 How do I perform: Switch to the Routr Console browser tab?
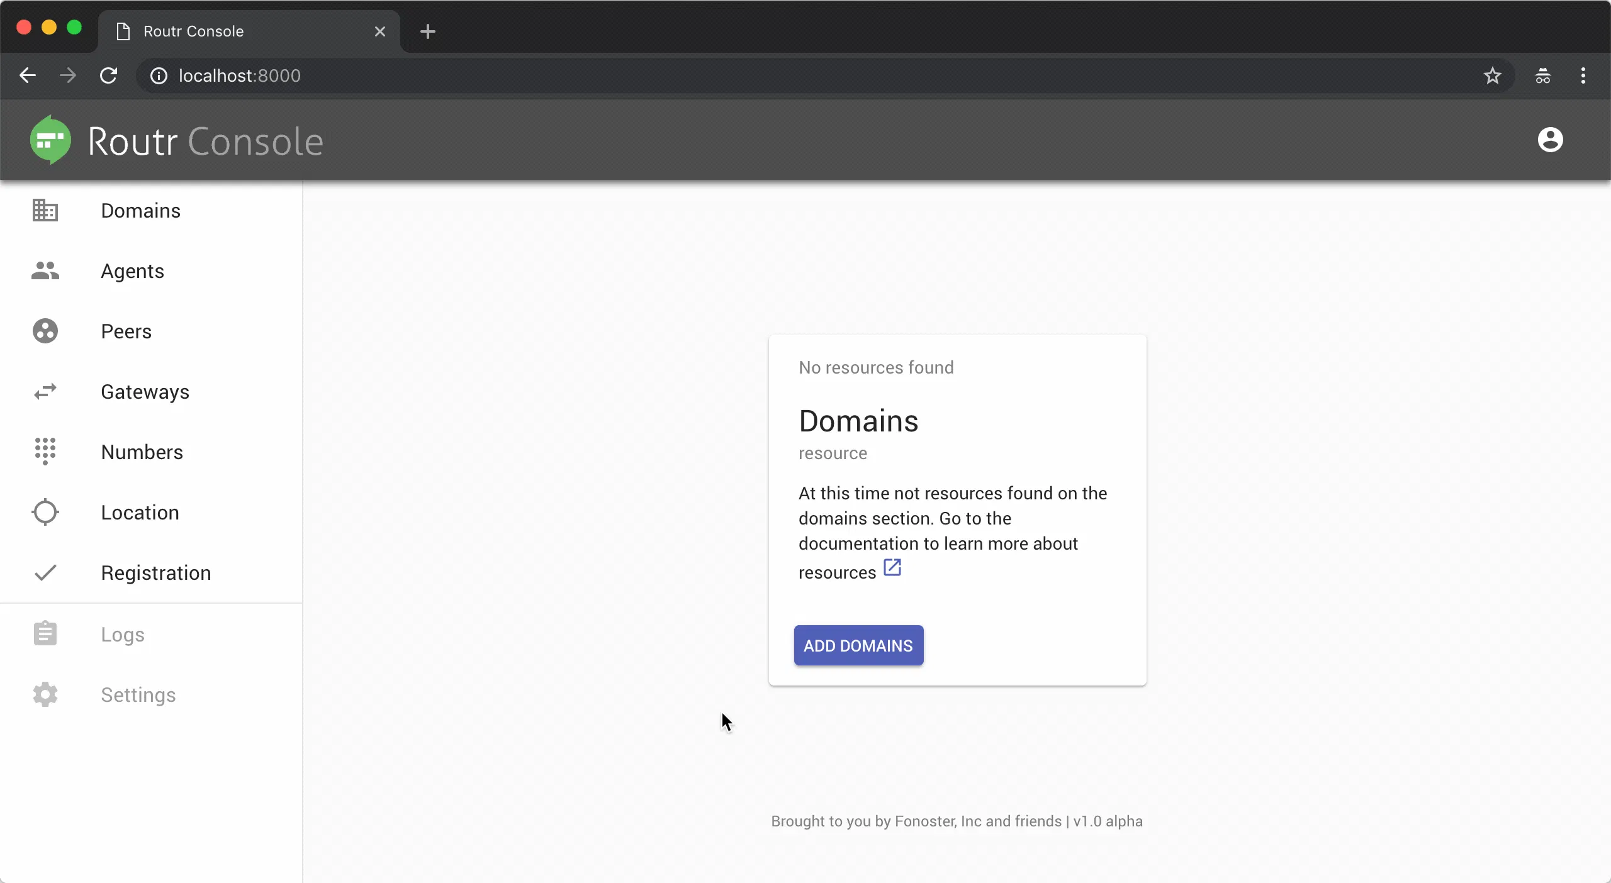tap(249, 31)
